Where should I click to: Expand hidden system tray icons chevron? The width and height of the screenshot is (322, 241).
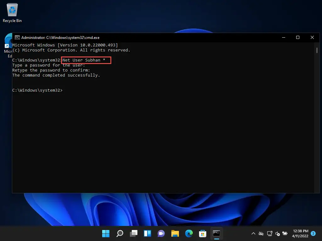point(253,233)
